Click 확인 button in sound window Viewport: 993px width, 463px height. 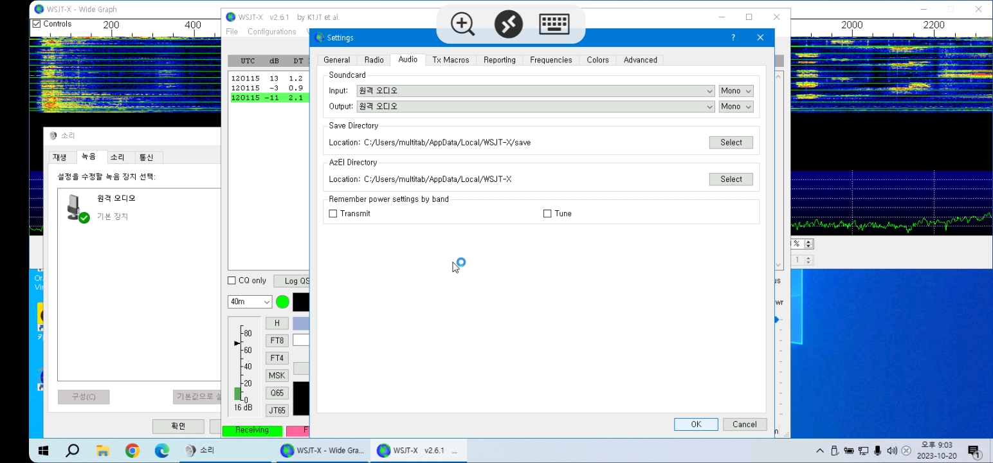[178, 426]
